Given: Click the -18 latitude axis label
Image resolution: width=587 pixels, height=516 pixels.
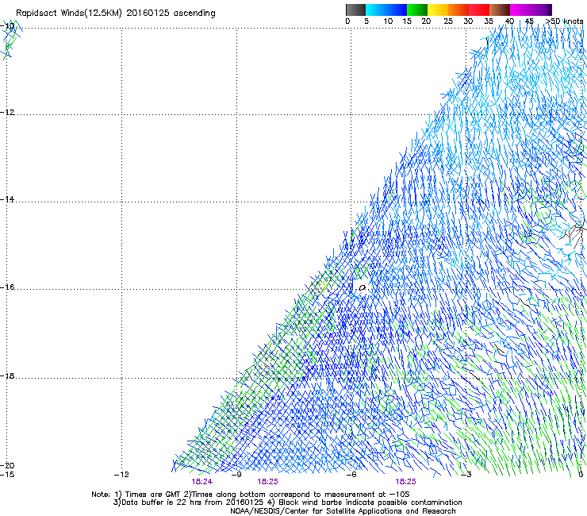Looking at the screenshot, I should click(x=7, y=375).
